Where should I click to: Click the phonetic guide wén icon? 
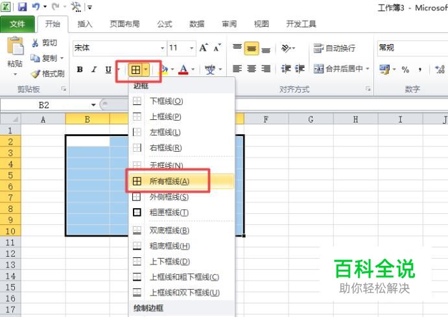pyautogui.click(x=209, y=69)
